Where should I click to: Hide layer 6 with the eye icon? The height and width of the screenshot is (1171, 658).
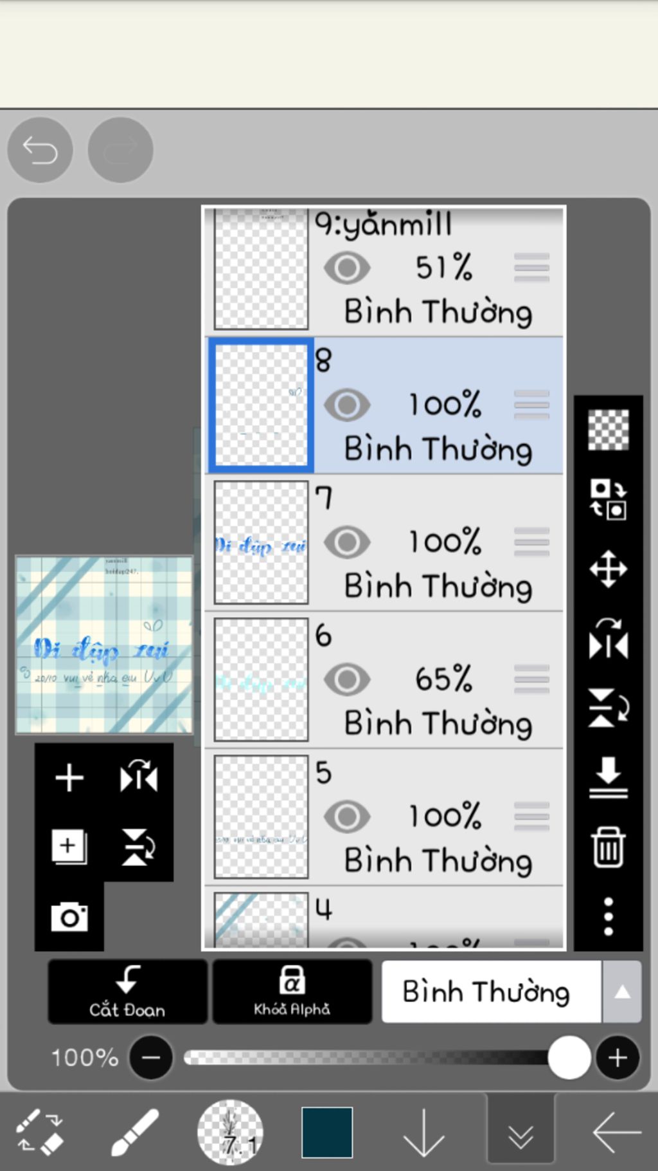coord(347,679)
